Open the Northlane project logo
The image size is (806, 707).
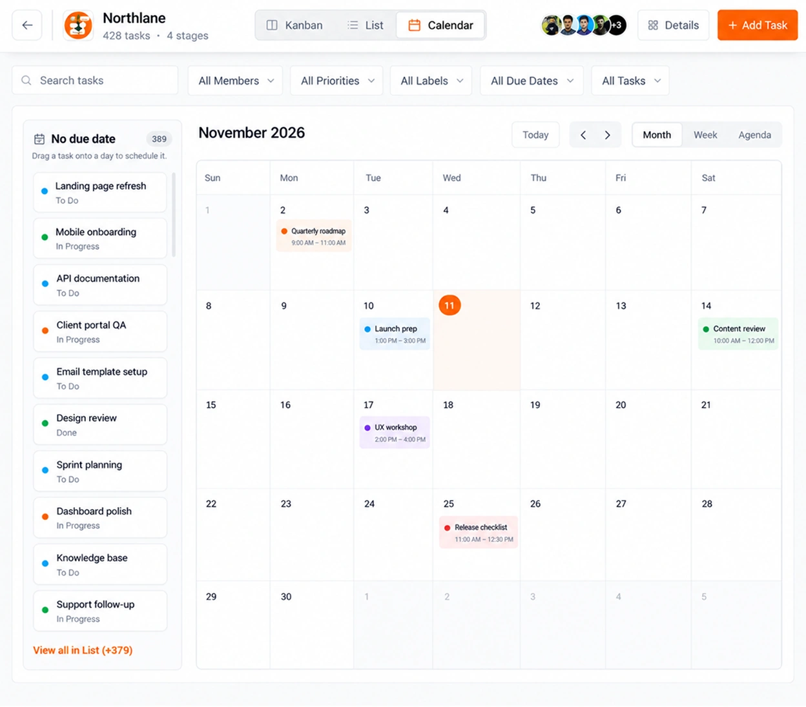coord(78,25)
